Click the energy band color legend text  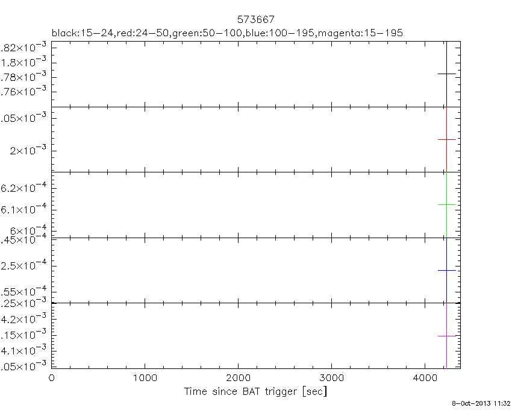point(227,33)
